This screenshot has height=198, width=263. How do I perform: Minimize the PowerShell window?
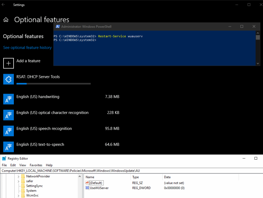click(x=230, y=26)
